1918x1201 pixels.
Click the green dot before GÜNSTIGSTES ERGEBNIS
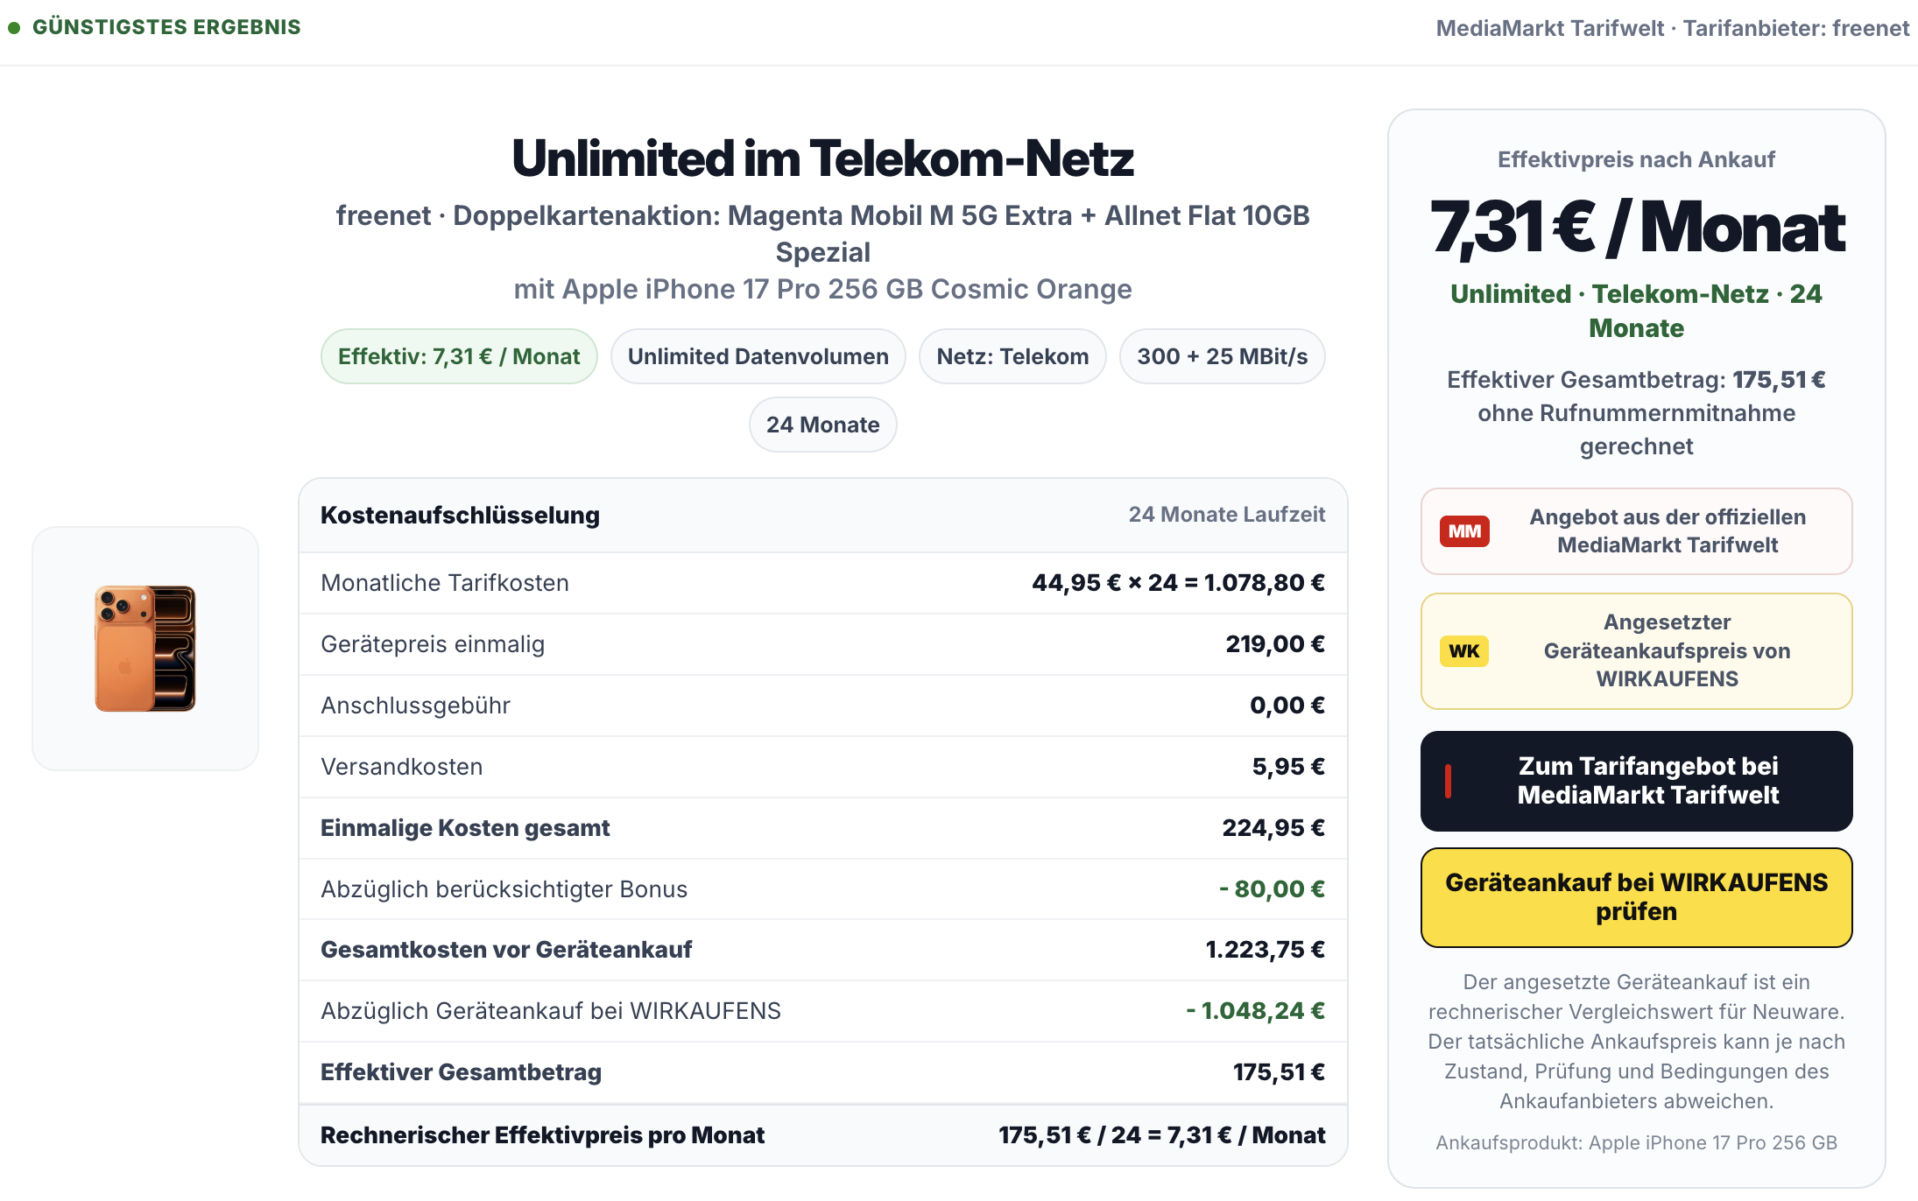point(14,28)
